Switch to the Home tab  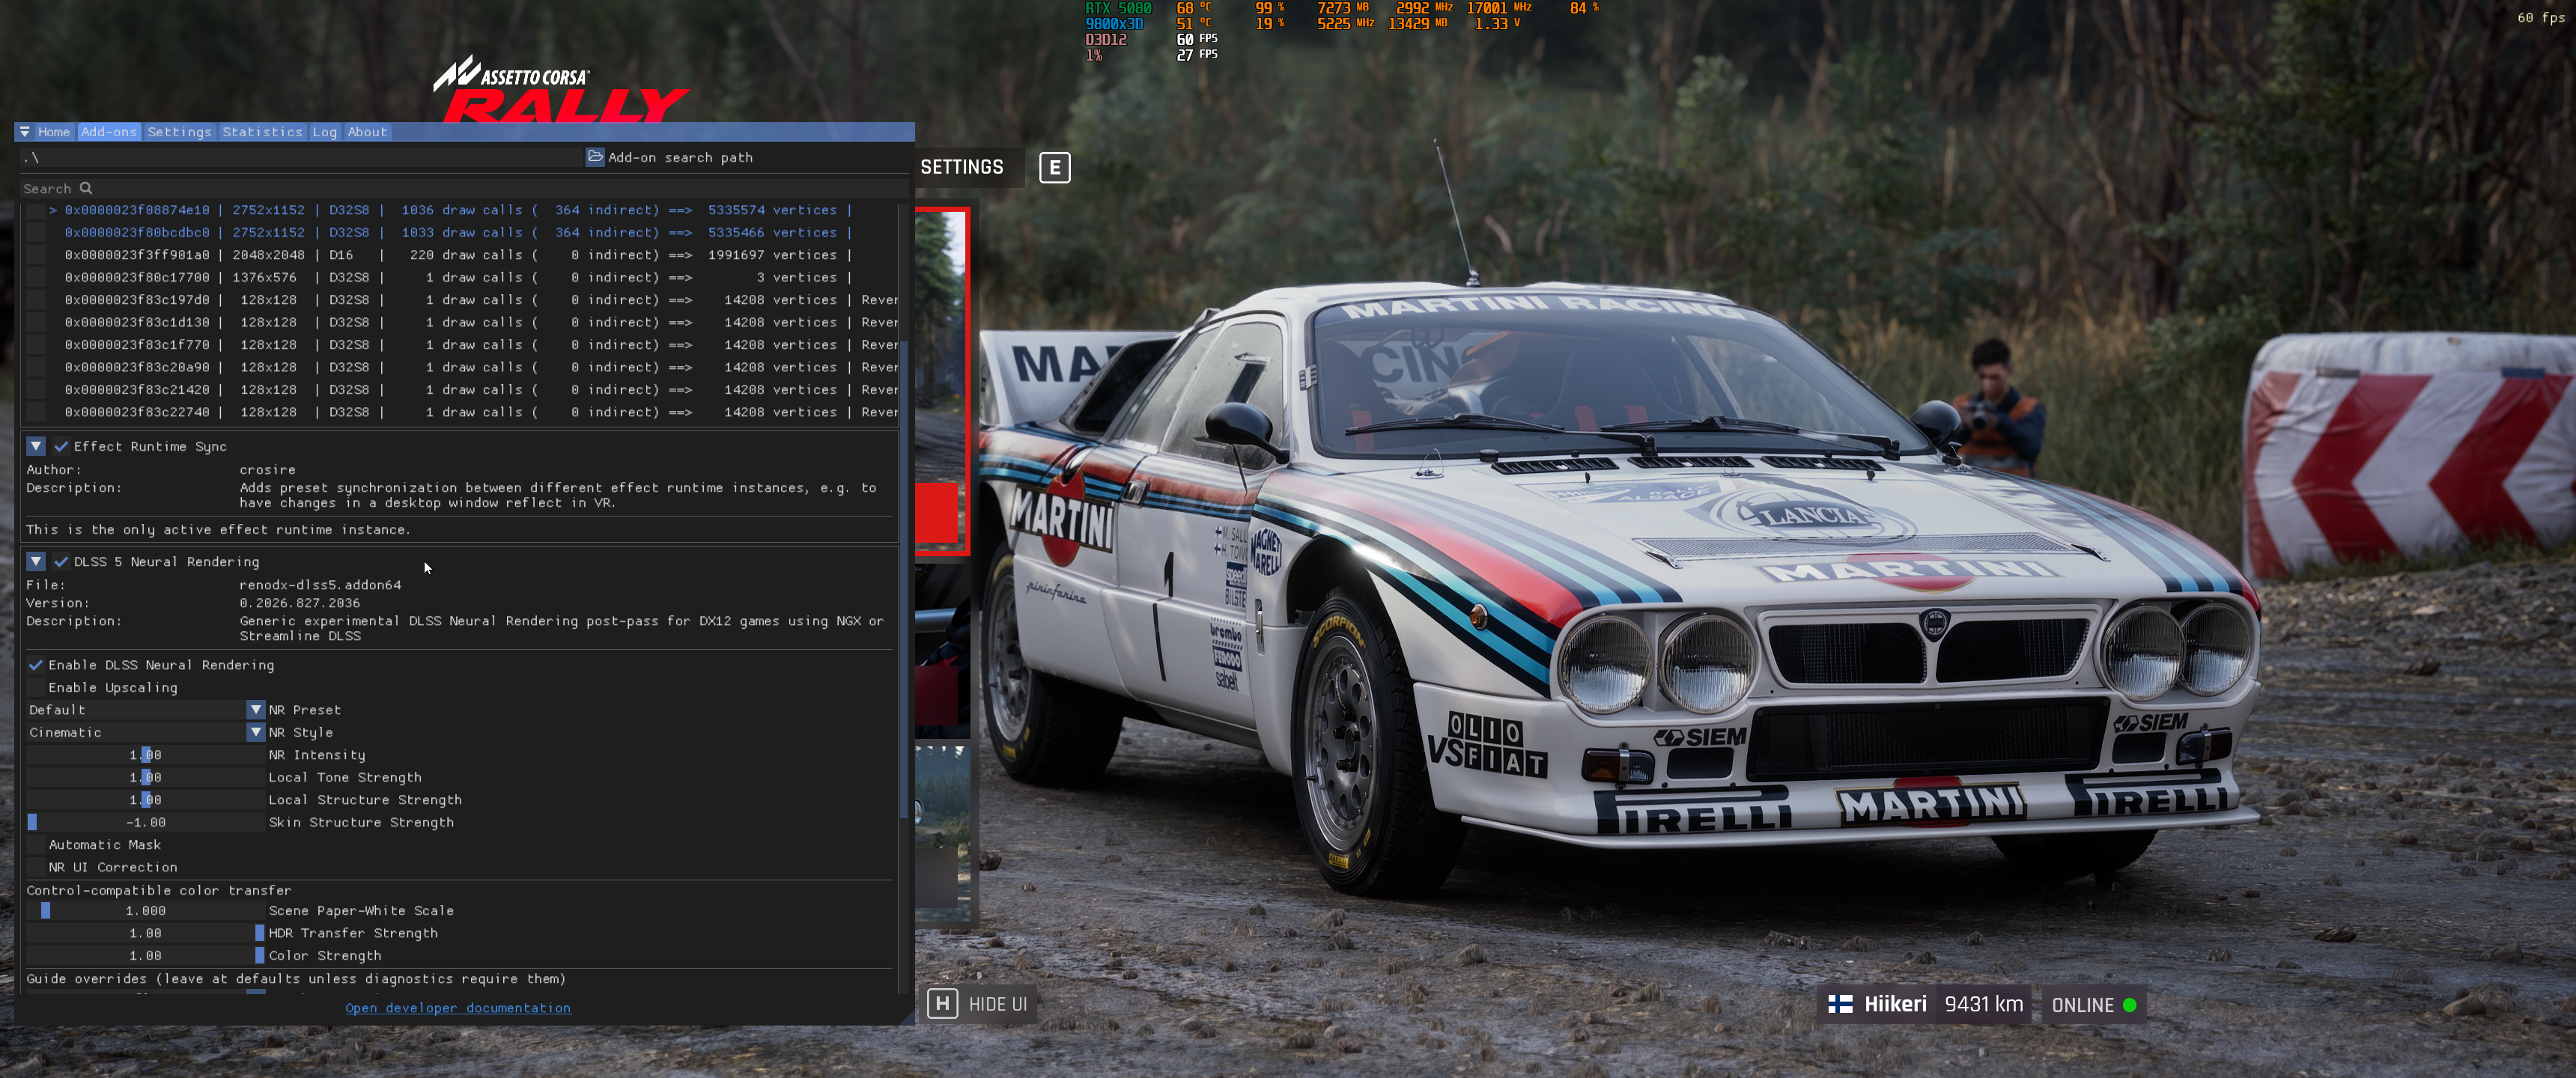click(x=54, y=132)
